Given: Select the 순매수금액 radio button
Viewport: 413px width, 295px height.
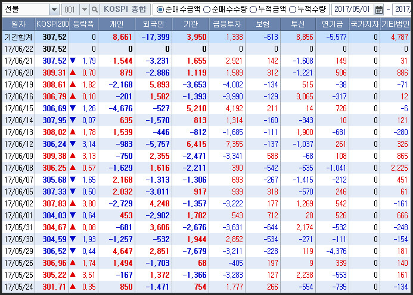Looking at the screenshot, I should coord(160,10).
